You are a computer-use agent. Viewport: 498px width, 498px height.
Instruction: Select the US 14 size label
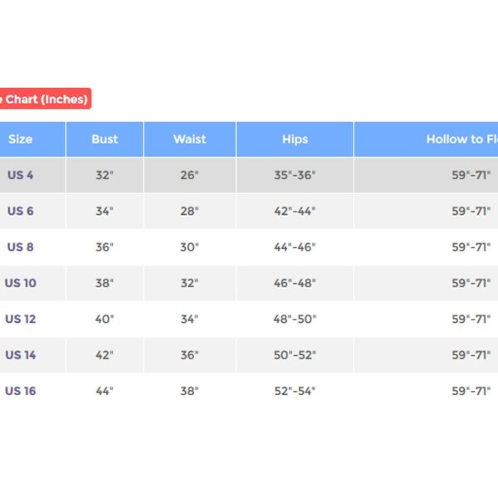click(x=21, y=355)
